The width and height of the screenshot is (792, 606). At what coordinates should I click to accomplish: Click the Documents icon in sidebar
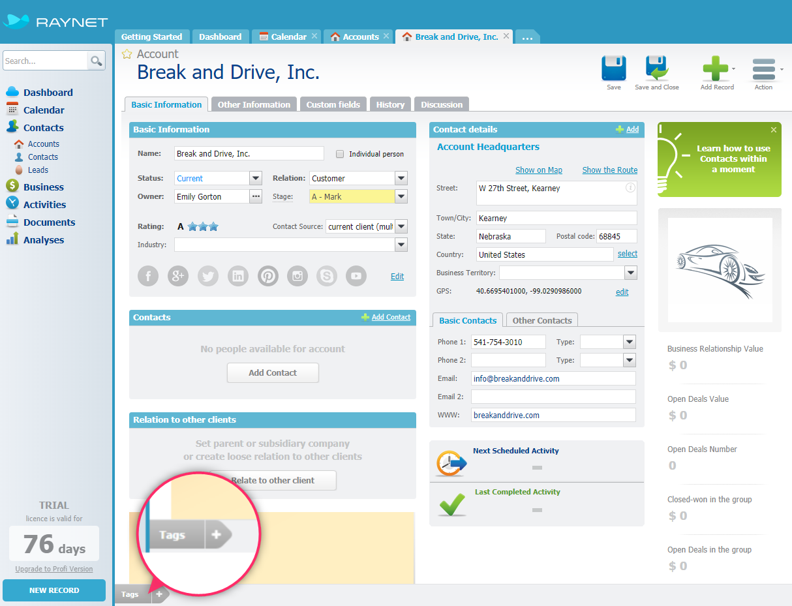12,222
